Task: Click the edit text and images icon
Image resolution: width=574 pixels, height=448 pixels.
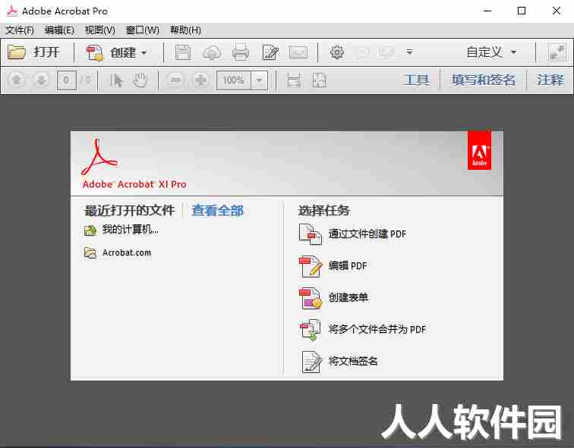Action: (270, 52)
